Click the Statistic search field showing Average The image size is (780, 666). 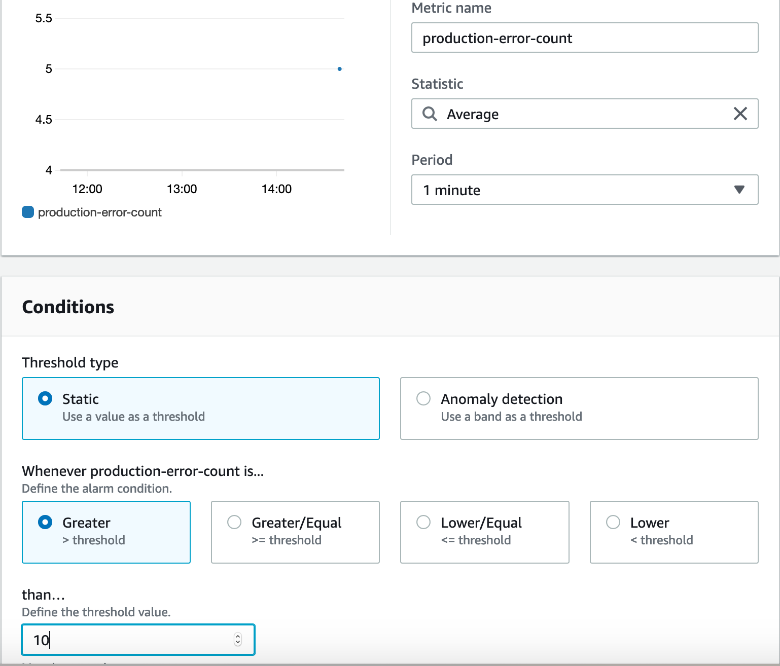[585, 114]
